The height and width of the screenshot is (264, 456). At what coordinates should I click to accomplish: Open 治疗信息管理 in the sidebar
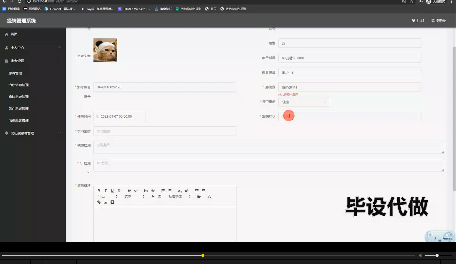pyautogui.click(x=18, y=85)
